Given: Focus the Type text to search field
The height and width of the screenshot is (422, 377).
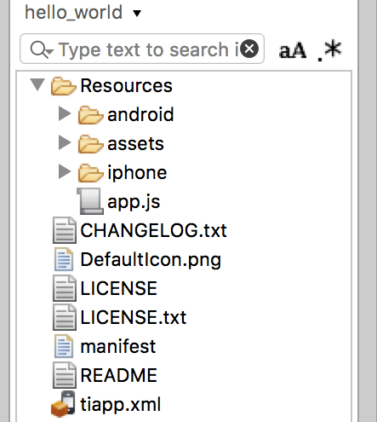Looking at the screenshot, I should tap(142, 49).
